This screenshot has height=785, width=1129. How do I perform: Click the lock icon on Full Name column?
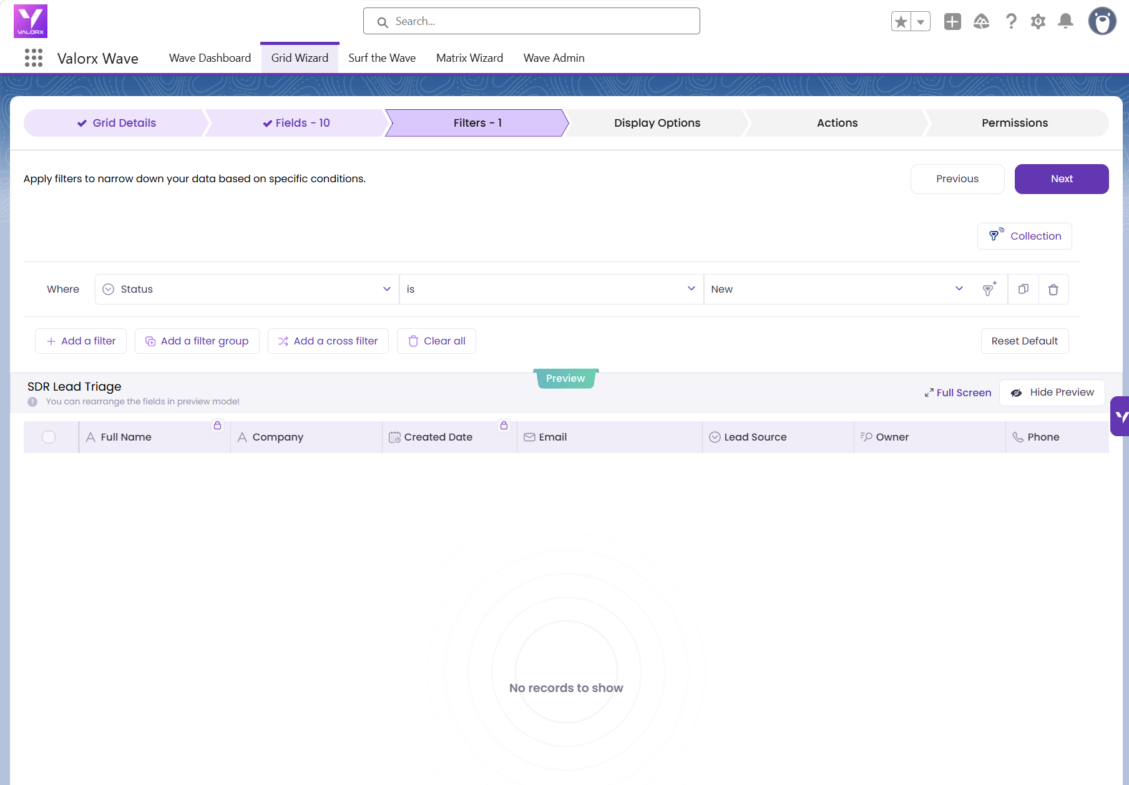pos(217,426)
